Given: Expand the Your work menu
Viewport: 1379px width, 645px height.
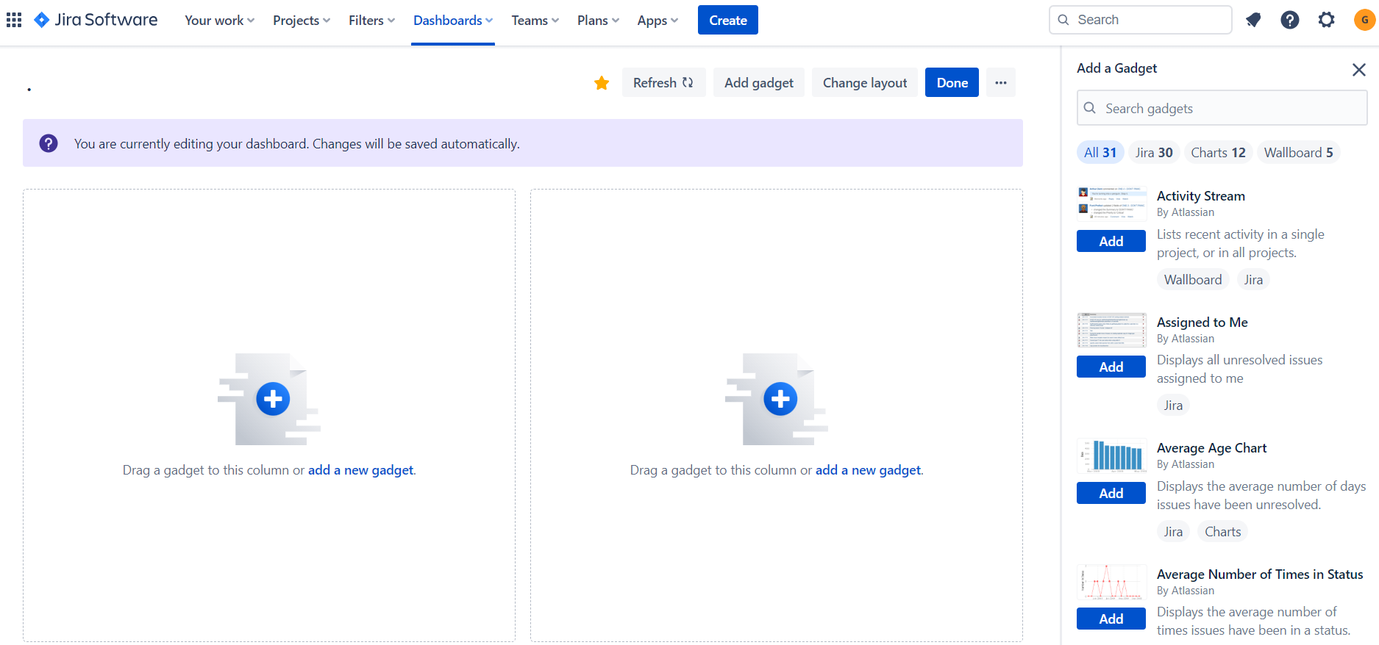Looking at the screenshot, I should click(x=220, y=21).
